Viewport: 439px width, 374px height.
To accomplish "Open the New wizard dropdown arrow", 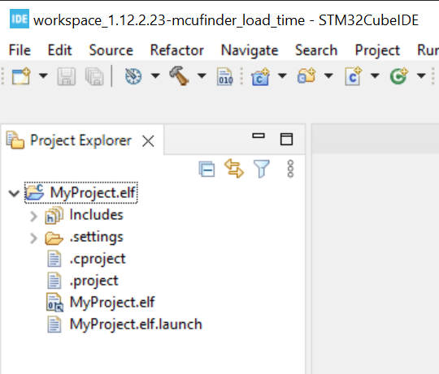I will click(x=43, y=75).
